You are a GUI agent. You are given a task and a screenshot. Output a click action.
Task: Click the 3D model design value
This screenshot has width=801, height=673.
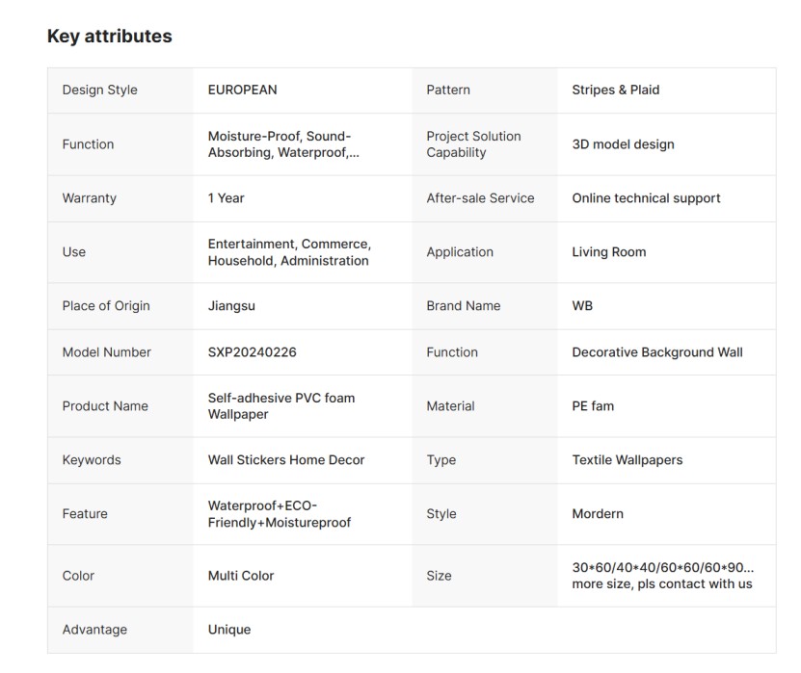[623, 144]
